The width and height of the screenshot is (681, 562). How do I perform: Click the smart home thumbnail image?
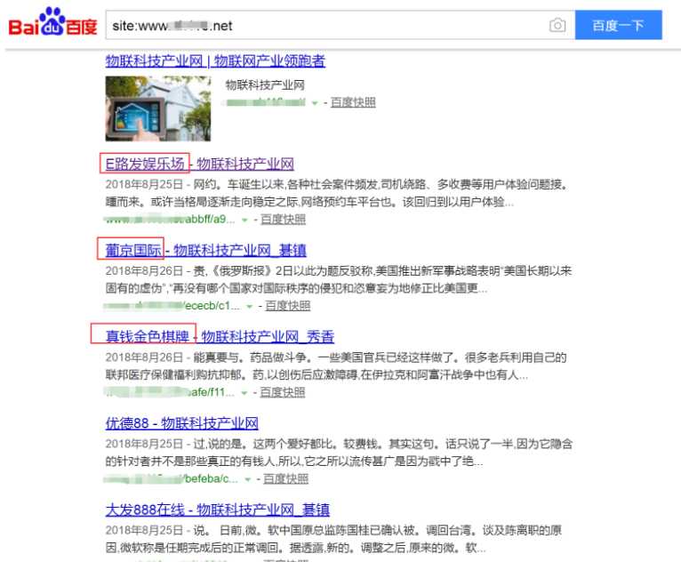click(x=158, y=108)
